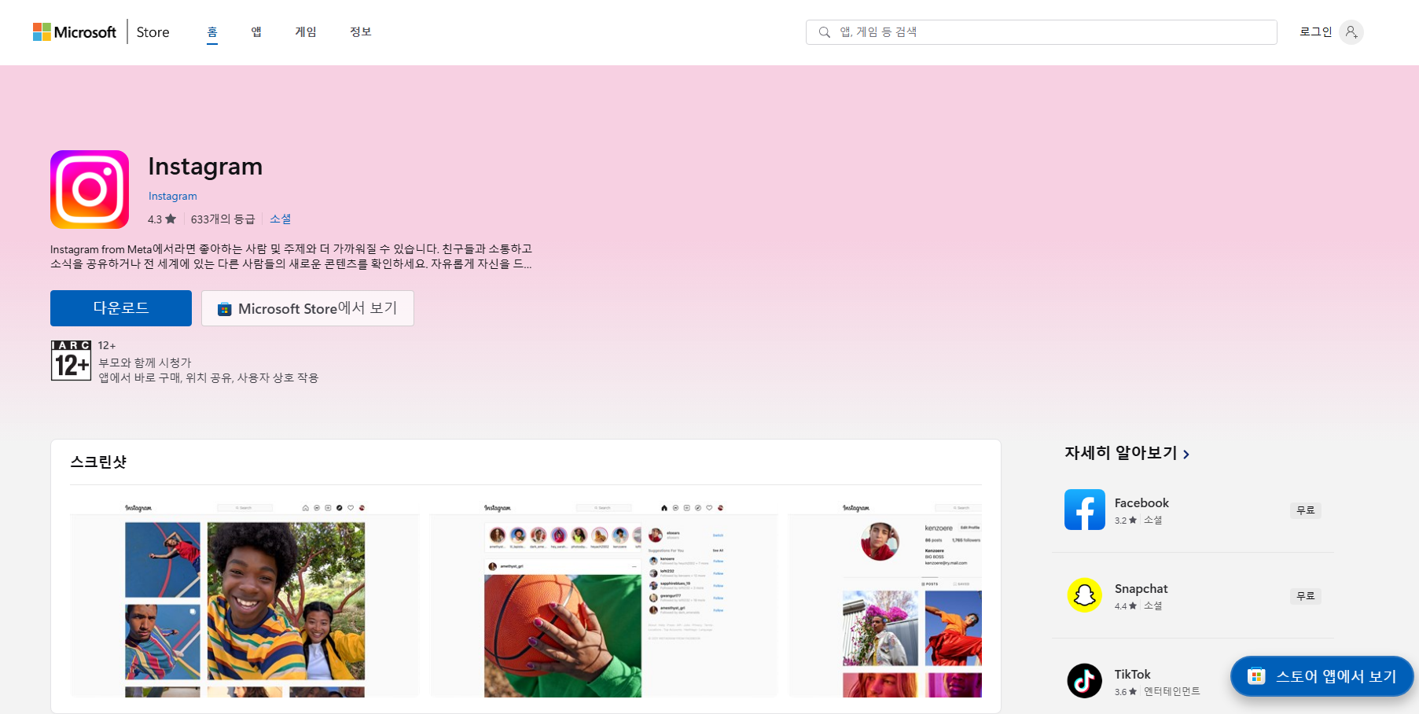Click the 4.3 star rating
Viewport: 1419px width, 714px height.
pyautogui.click(x=162, y=219)
